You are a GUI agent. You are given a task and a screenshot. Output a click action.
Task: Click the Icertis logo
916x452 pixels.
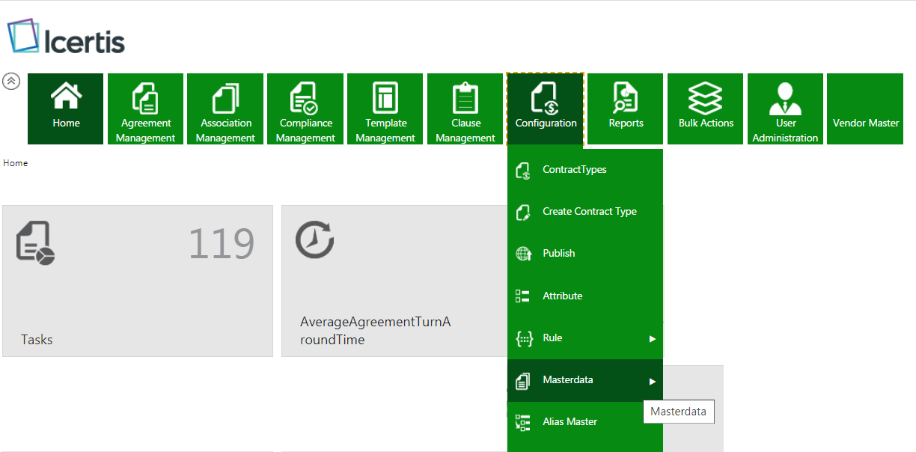pos(66,37)
